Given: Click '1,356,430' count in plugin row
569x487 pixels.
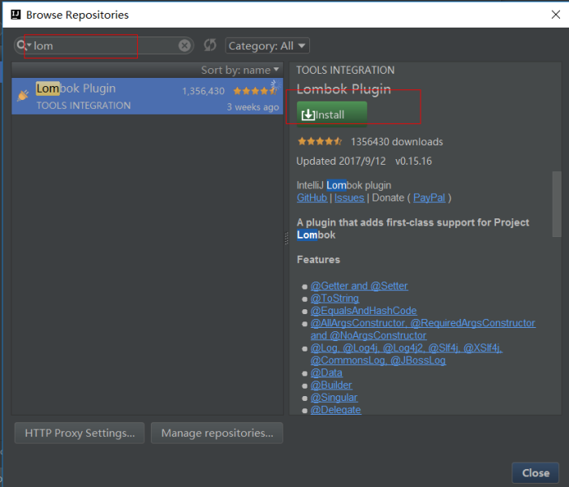Looking at the screenshot, I should tap(203, 91).
